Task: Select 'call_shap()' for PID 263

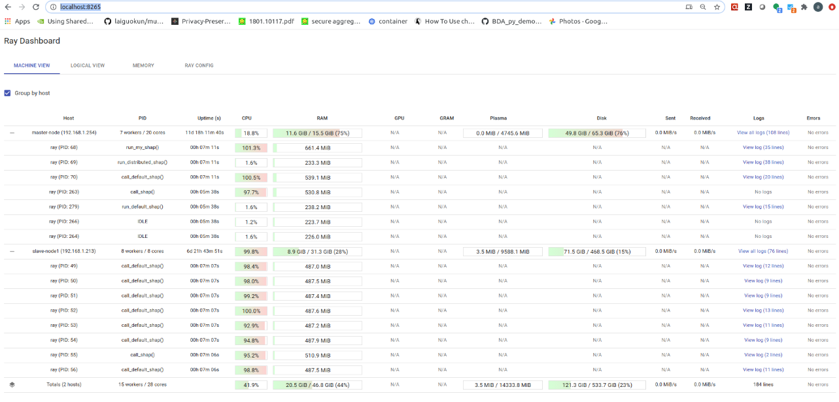Action: coord(143,192)
